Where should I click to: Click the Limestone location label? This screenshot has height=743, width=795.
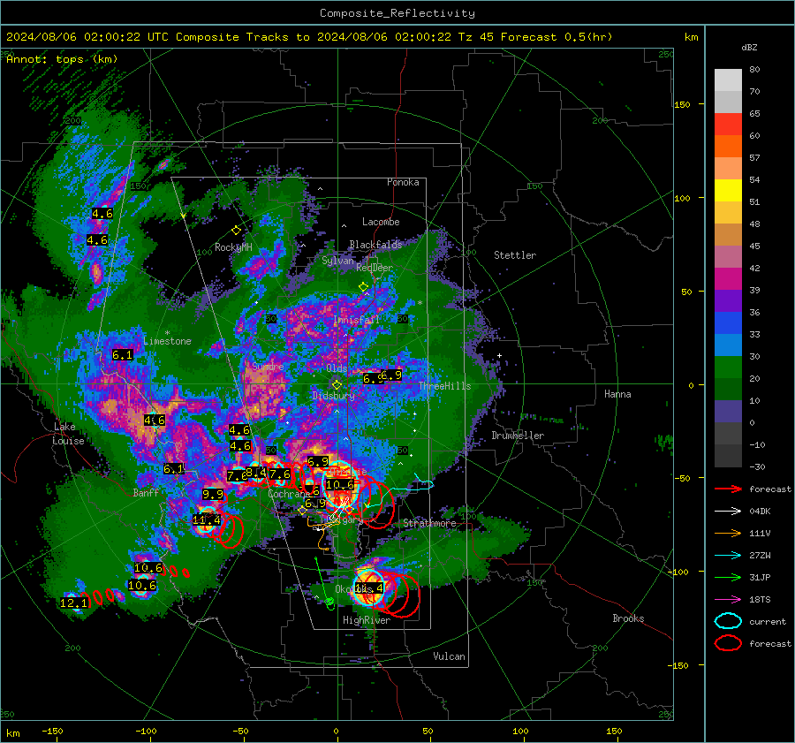(x=167, y=341)
